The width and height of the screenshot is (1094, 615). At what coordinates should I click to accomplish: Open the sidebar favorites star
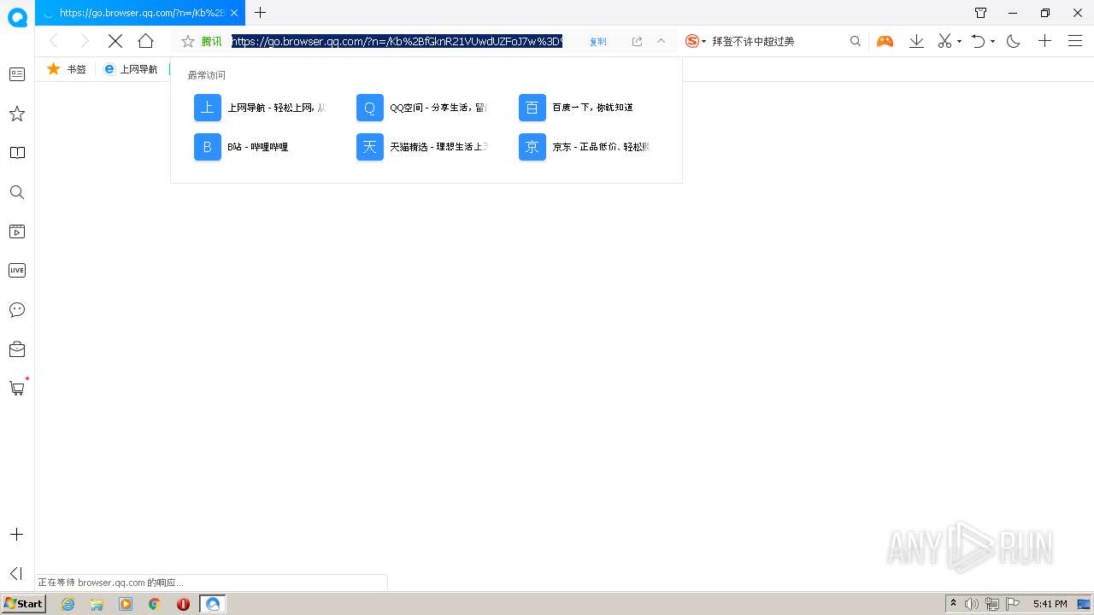(x=17, y=114)
